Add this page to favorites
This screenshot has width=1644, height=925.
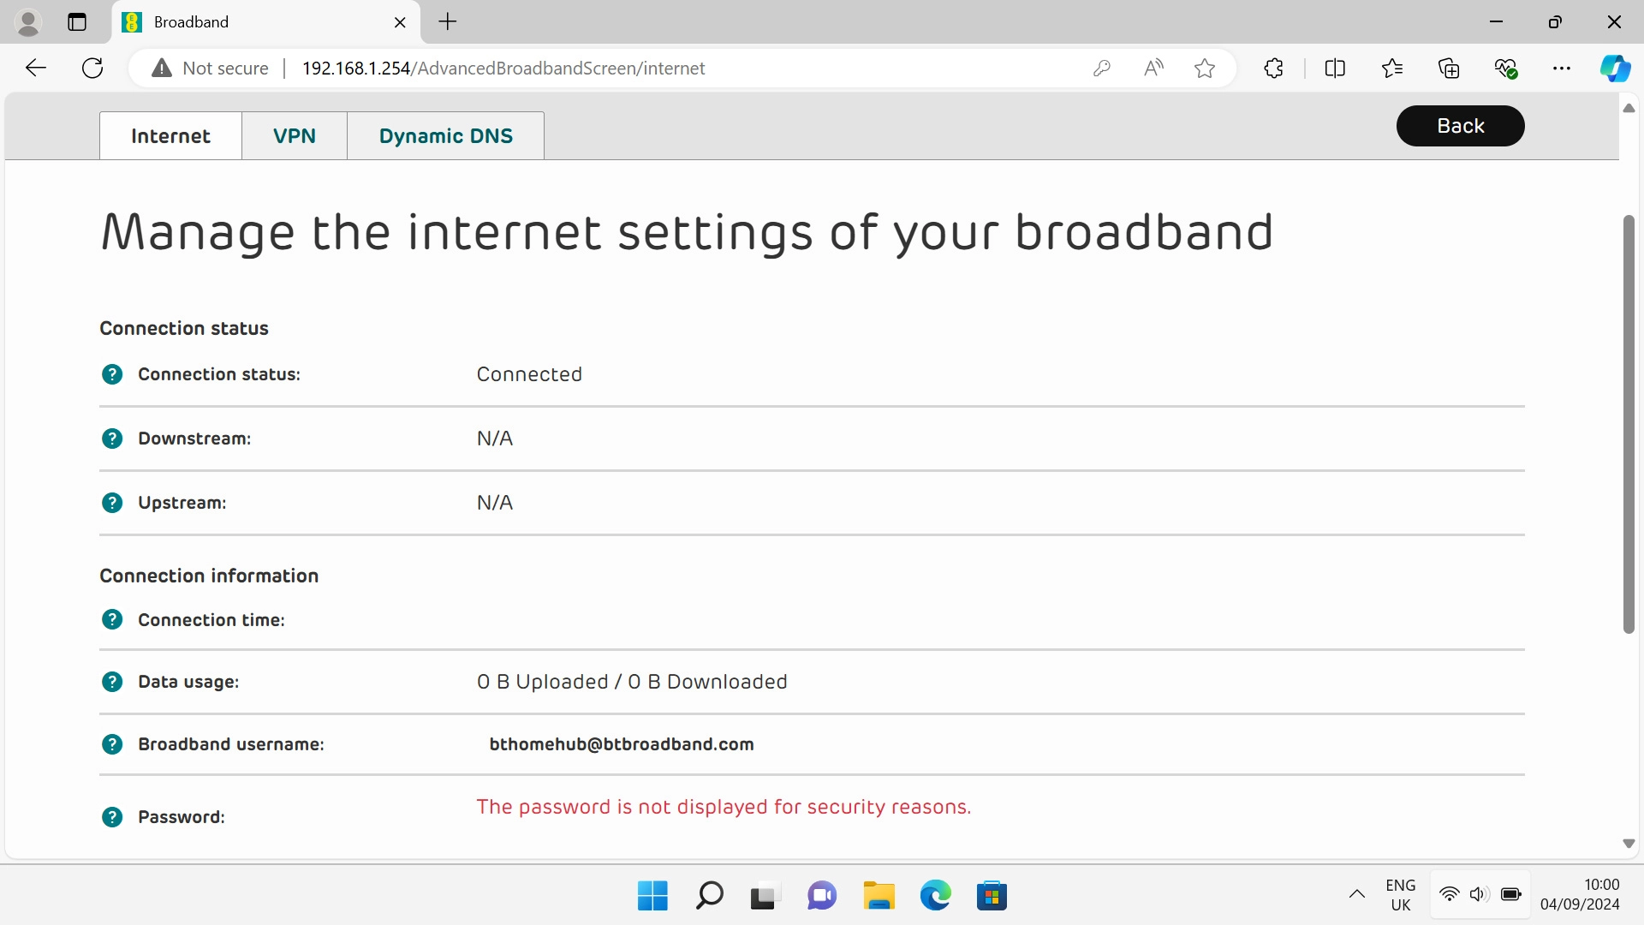pyautogui.click(x=1205, y=68)
